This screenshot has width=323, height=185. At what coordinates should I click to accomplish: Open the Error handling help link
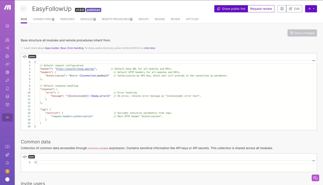pos(75,48)
